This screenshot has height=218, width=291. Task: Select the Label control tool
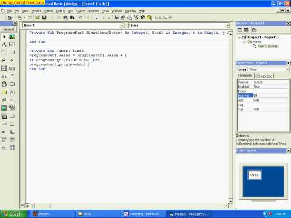pyautogui.click(x=4, y=44)
